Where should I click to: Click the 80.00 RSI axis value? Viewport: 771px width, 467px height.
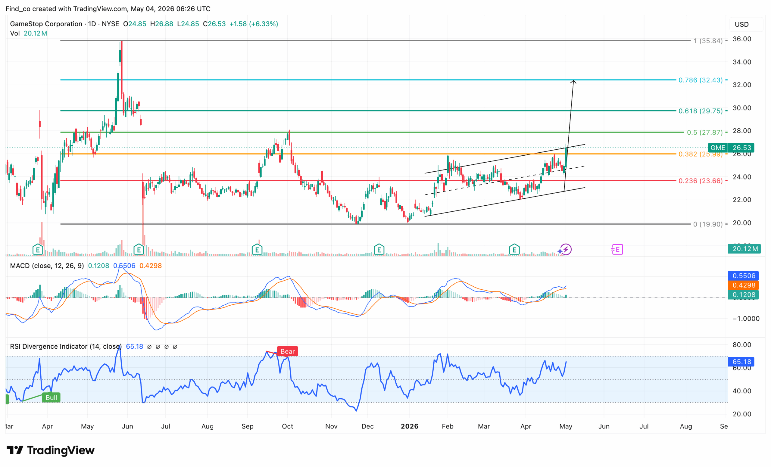coord(742,345)
